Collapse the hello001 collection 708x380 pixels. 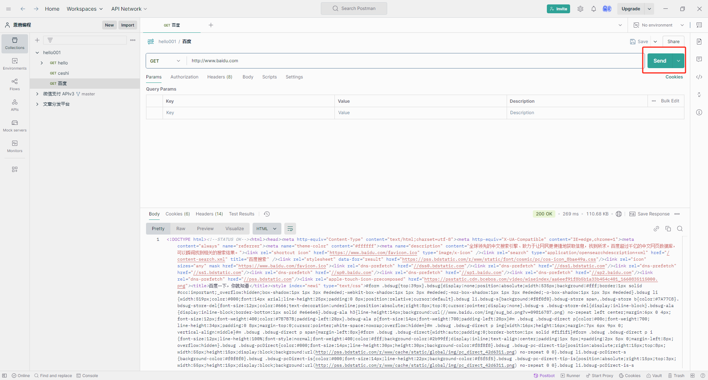[37, 53]
